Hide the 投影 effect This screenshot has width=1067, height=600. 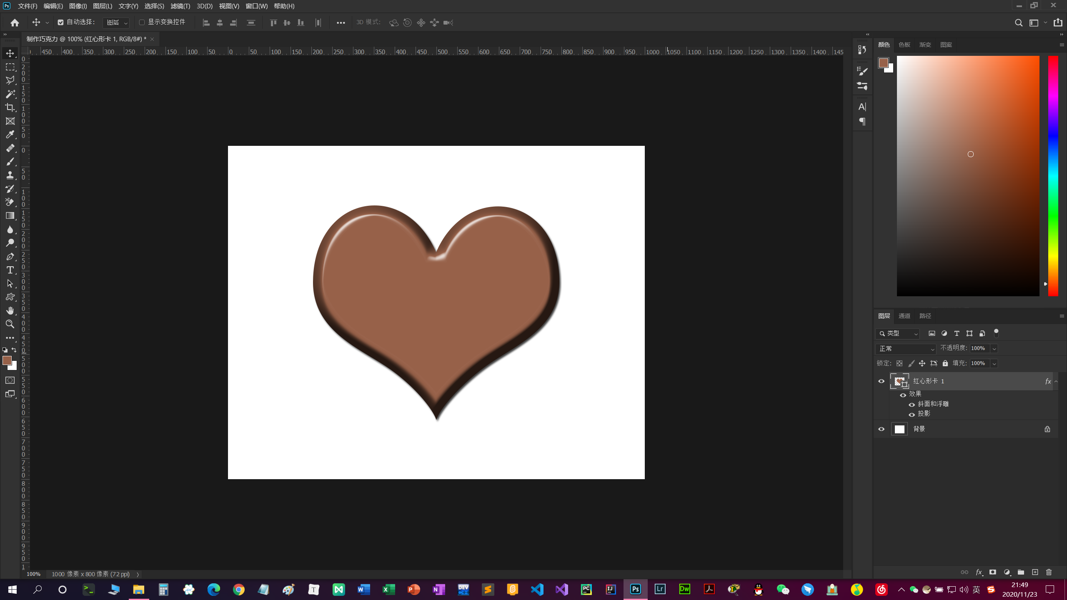pyautogui.click(x=912, y=415)
